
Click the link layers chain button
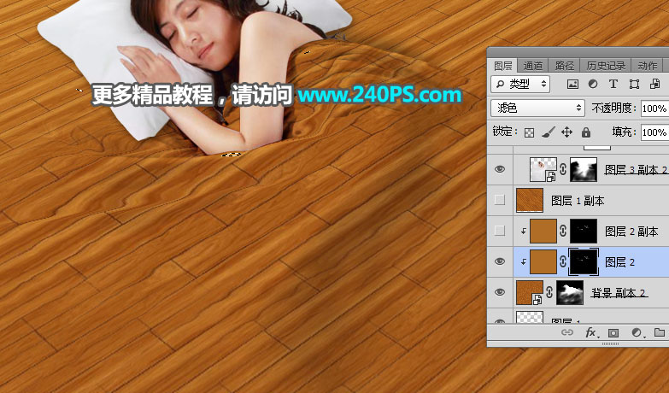pyautogui.click(x=567, y=332)
